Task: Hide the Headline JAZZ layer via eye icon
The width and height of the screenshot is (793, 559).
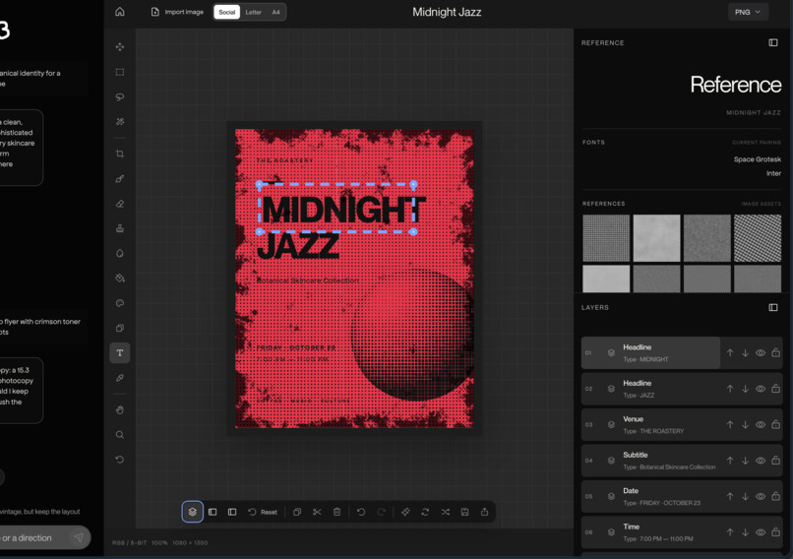Action: pos(761,389)
